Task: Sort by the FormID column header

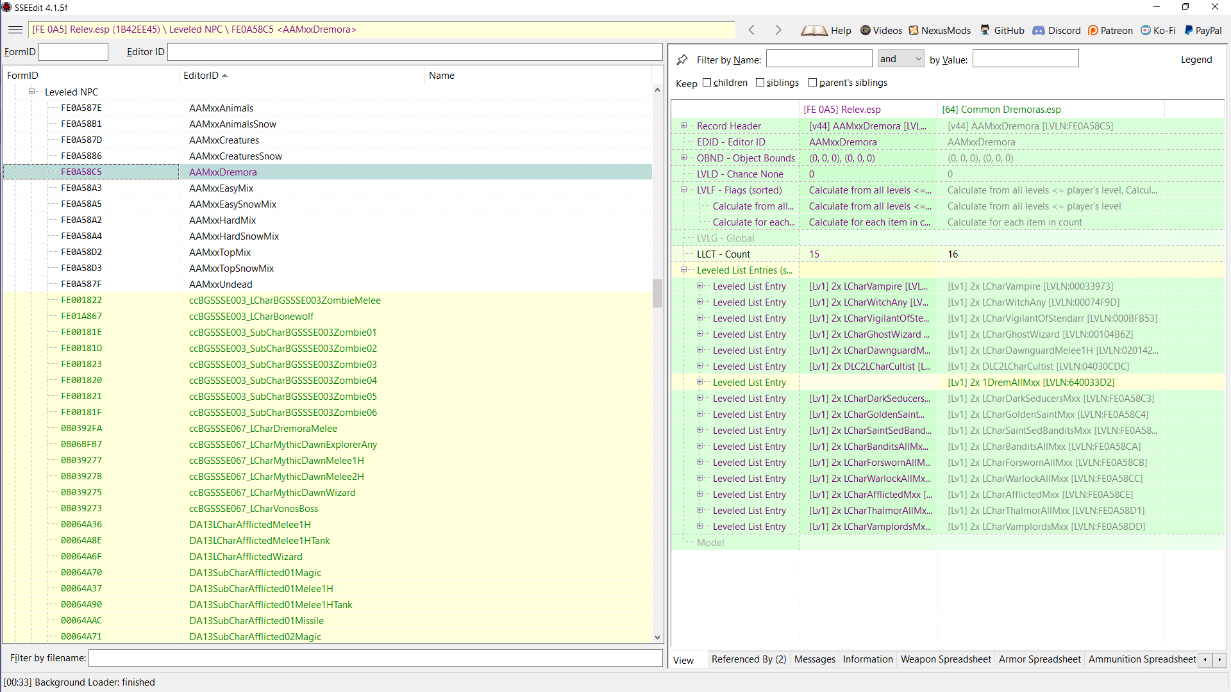Action: coord(91,76)
